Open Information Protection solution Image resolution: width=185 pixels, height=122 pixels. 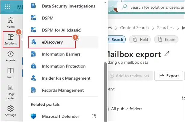[x=63, y=66]
